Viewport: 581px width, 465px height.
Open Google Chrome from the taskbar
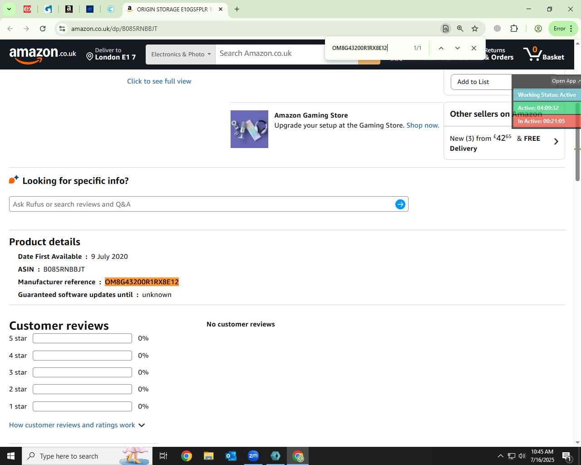pos(187,456)
